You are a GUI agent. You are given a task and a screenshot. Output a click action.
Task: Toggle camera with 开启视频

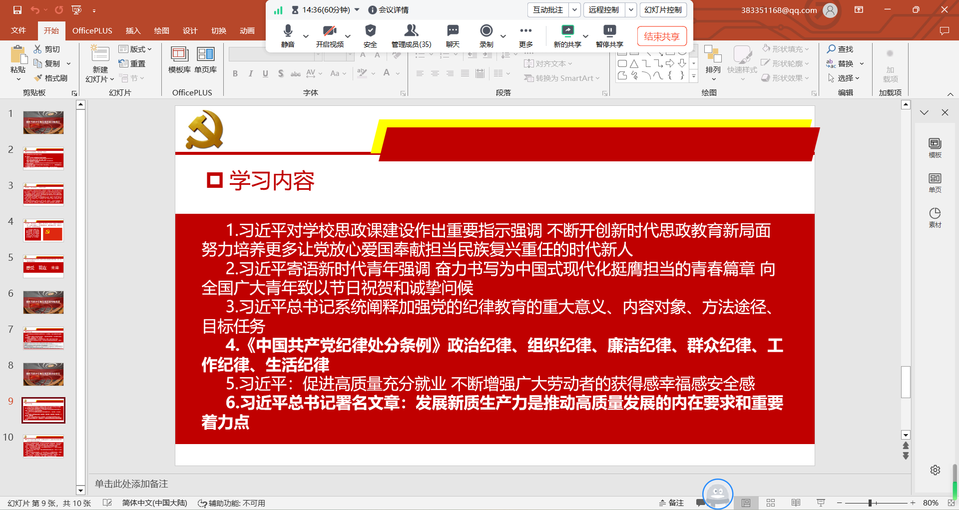click(329, 31)
